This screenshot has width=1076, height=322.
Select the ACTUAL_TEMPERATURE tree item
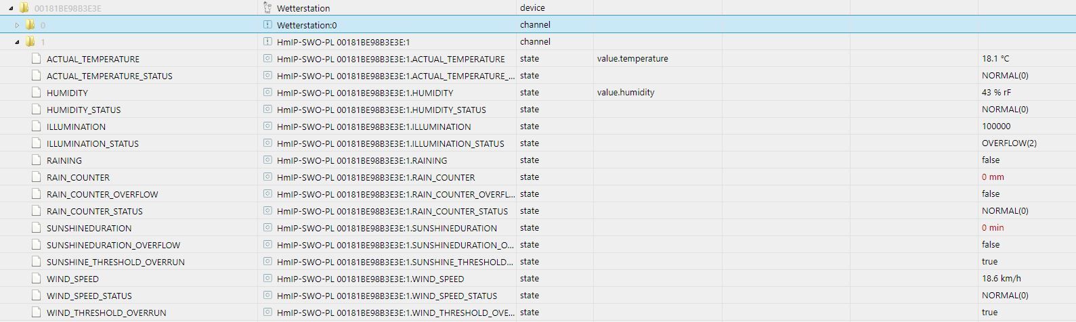coord(93,60)
